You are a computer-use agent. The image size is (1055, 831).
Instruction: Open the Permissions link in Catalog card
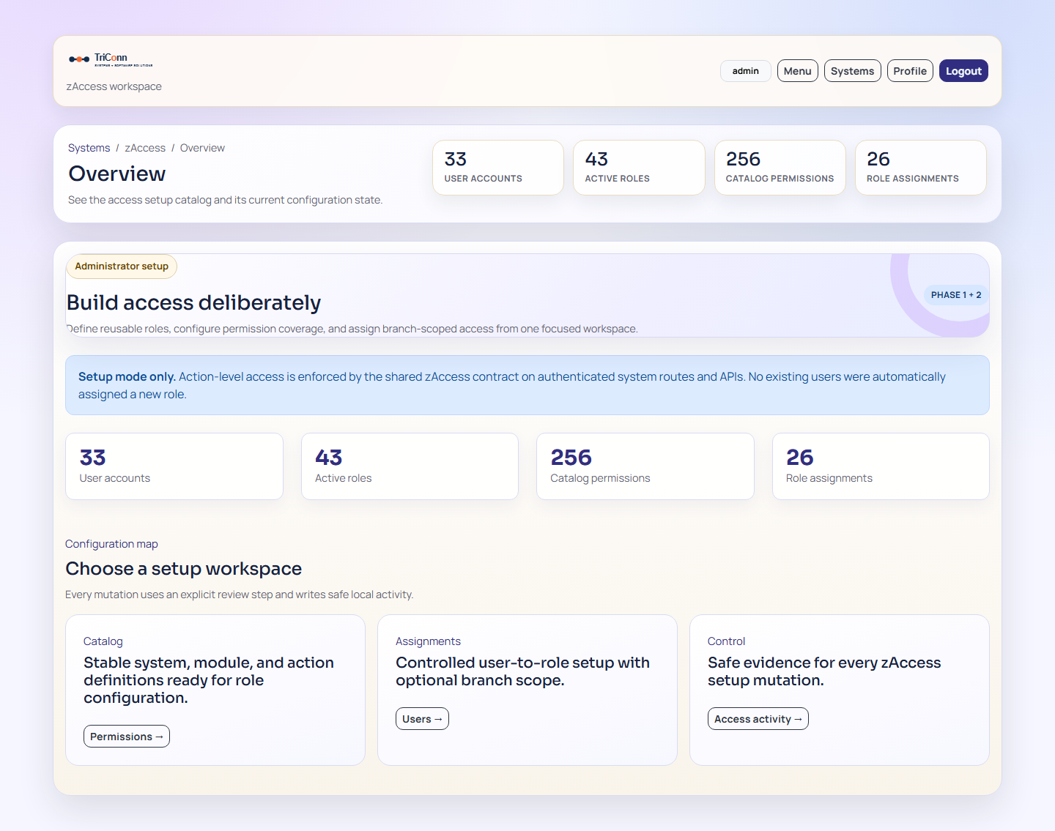pos(127,737)
